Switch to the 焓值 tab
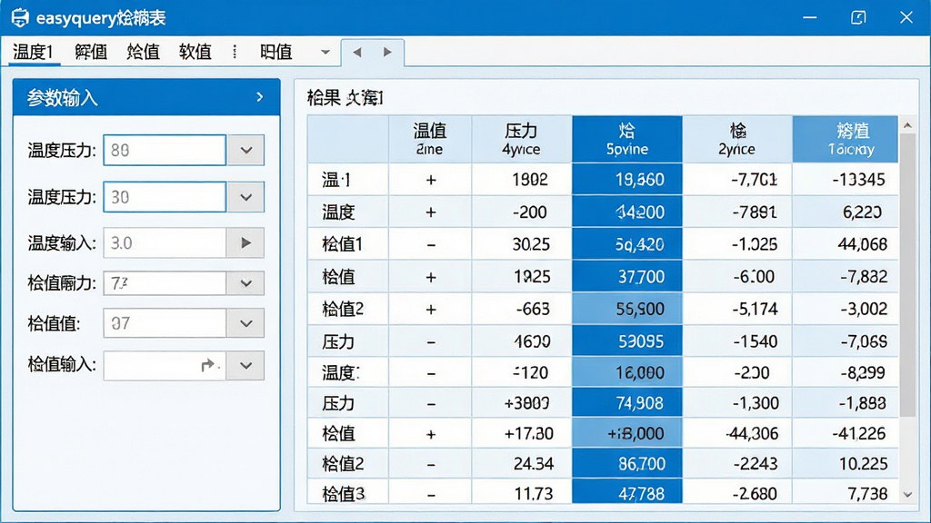The width and height of the screenshot is (931, 523). coord(143,52)
